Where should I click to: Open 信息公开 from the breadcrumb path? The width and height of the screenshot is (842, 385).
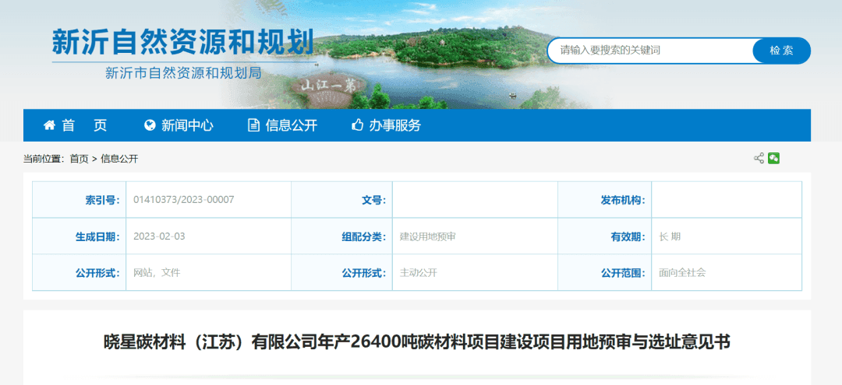coord(119,159)
